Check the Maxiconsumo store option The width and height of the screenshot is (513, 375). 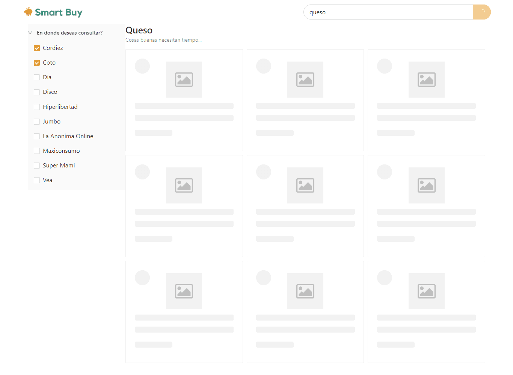36,151
